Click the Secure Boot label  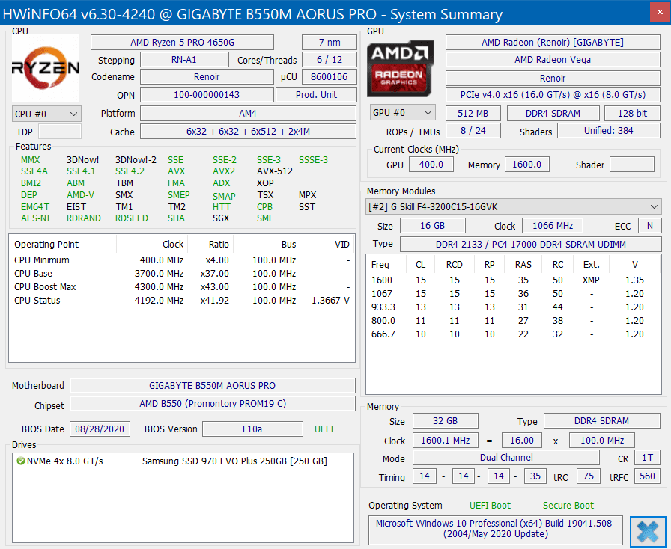point(568,506)
